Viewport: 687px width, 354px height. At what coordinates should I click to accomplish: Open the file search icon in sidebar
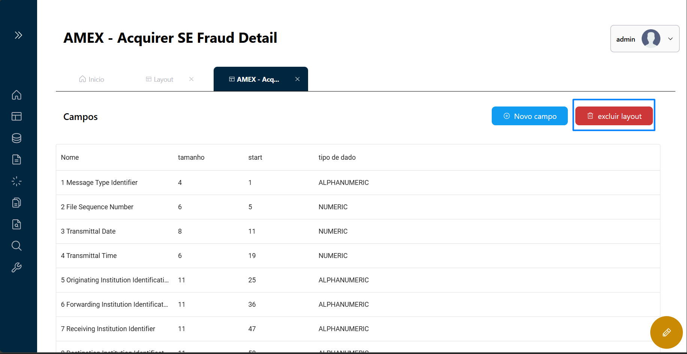point(16,224)
